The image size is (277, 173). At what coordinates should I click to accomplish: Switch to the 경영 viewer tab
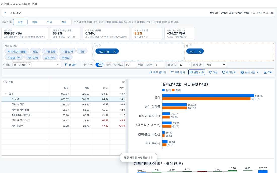point(20,22)
